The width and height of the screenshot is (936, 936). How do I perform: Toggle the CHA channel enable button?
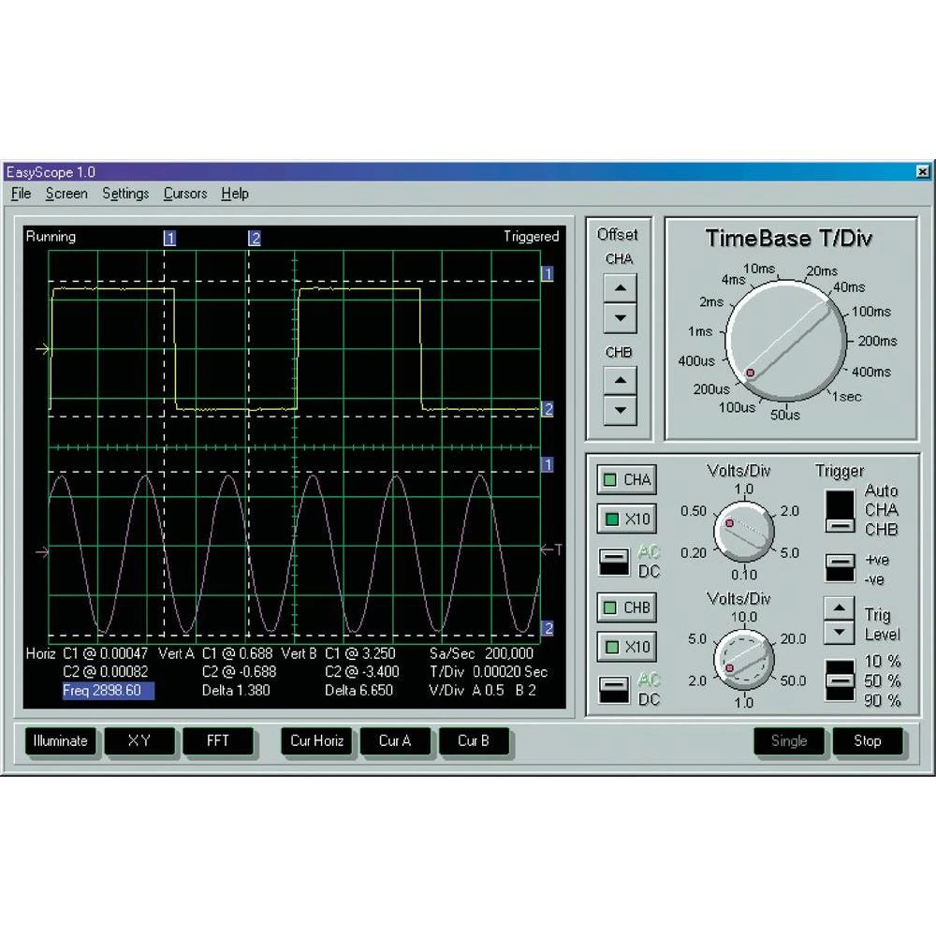coord(626,480)
